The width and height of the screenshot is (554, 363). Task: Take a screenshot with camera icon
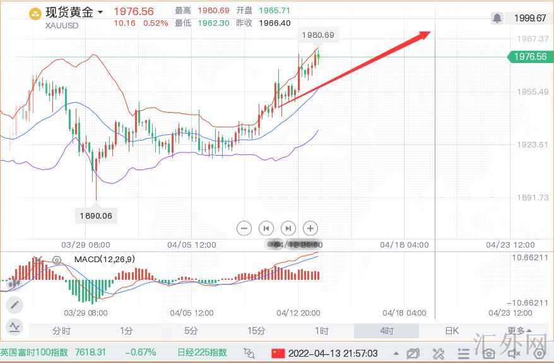tap(489, 353)
